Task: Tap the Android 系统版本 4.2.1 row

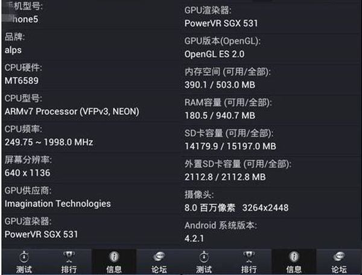Action: pos(271,232)
